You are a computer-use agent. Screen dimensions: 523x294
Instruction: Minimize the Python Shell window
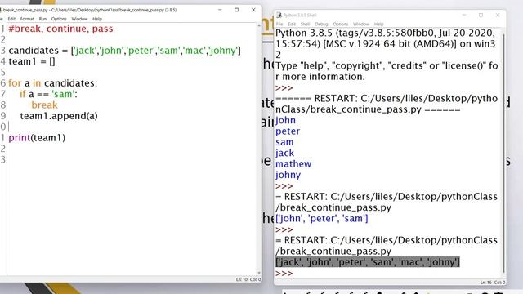pyautogui.click(x=464, y=15)
